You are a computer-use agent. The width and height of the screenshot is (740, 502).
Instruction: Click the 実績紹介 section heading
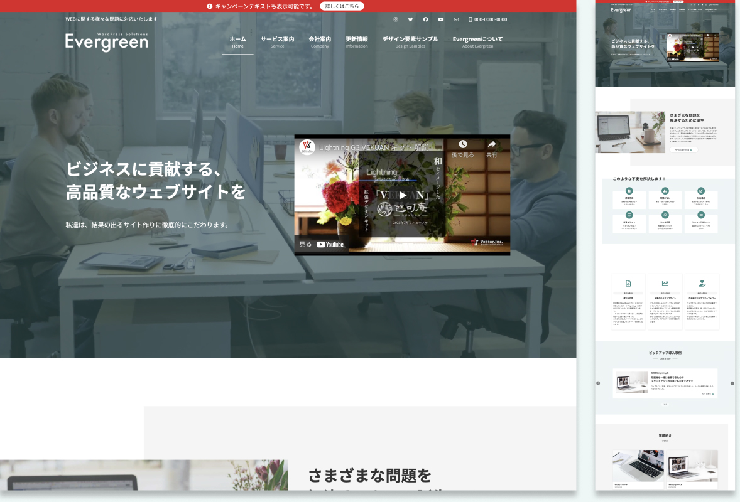[x=665, y=435]
